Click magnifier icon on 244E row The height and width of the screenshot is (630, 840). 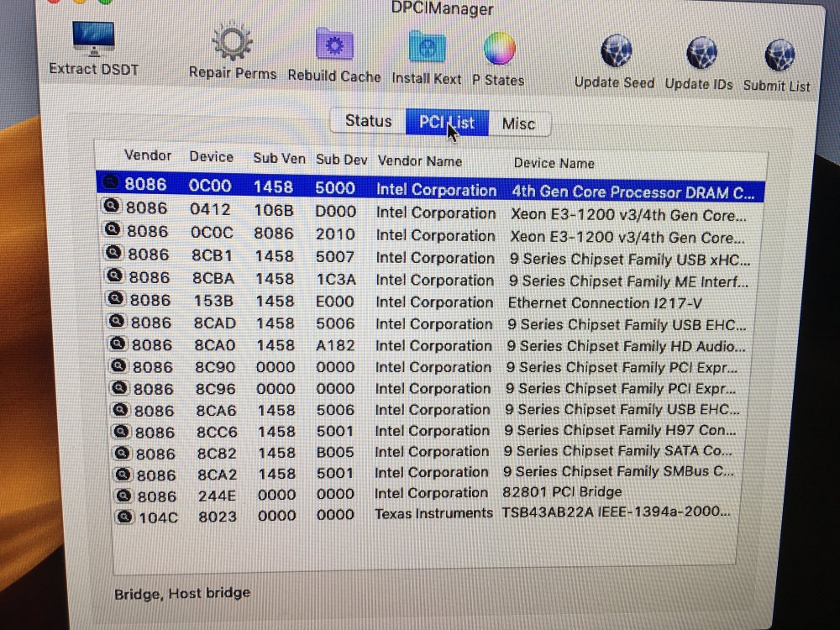click(123, 495)
